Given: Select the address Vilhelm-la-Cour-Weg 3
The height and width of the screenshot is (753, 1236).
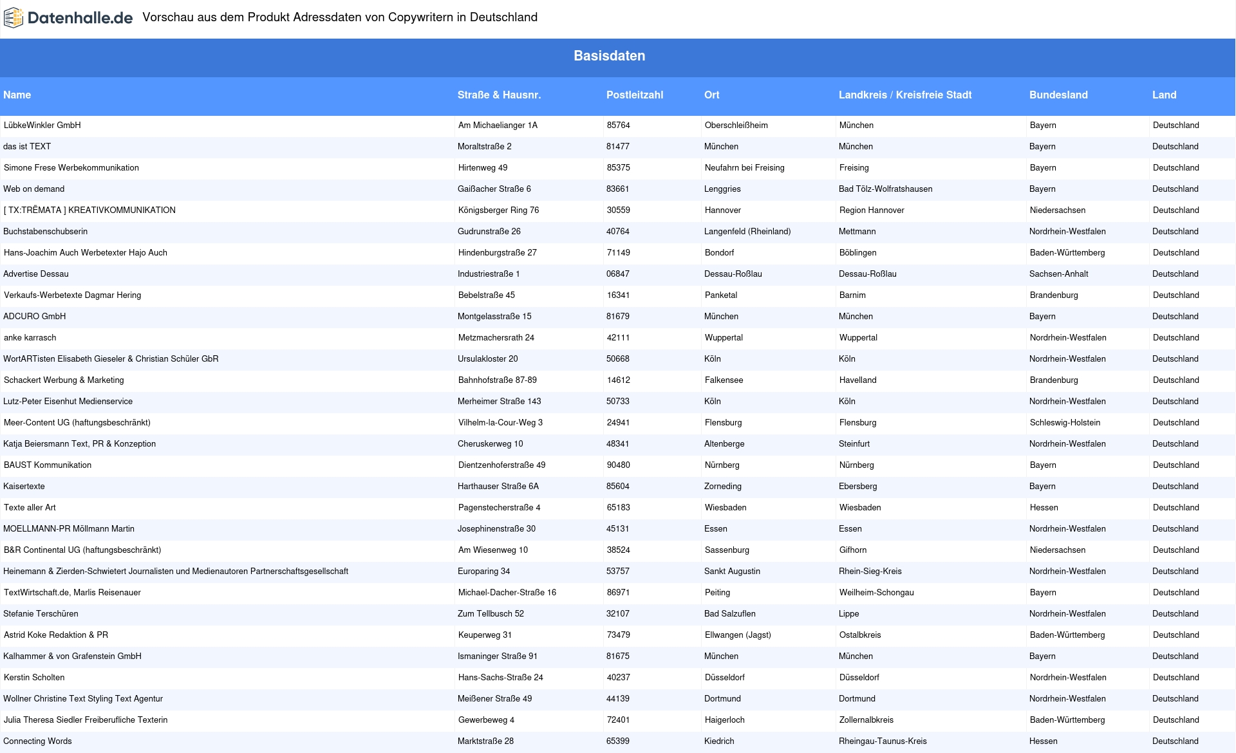Looking at the screenshot, I should pyautogui.click(x=500, y=423).
